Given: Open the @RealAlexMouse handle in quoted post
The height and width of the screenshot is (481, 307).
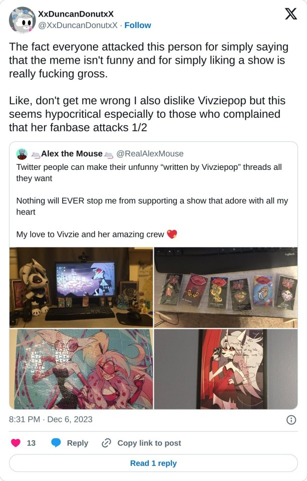Looking at the screenshot, I should coord(150,154).
